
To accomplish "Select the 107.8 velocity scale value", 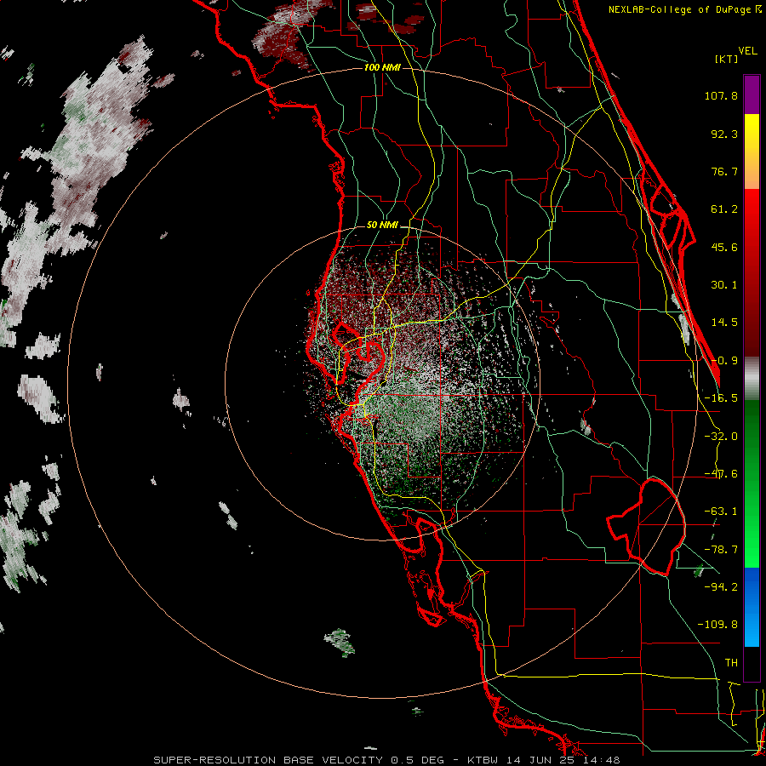I will tap(721, 95).
